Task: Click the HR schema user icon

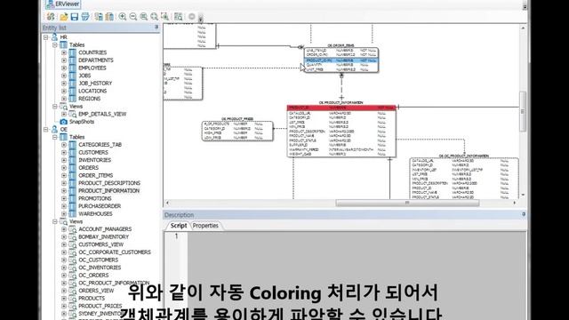Action: coord(54,37)
